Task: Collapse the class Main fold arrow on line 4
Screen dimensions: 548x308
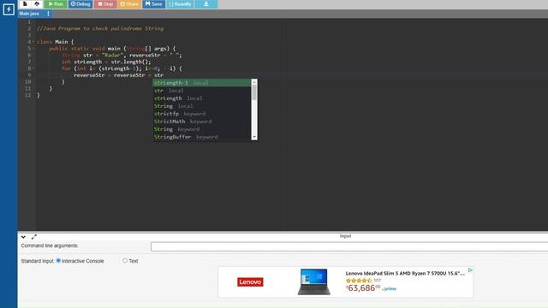Action: click(x=33, y=42)
